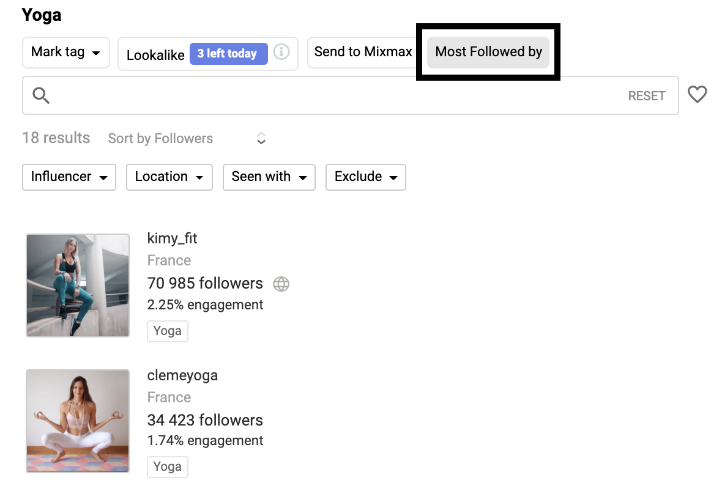Click the Yoga tag under kimy_fit
Viewport: 722px width, 483px height.
point(168,331)
